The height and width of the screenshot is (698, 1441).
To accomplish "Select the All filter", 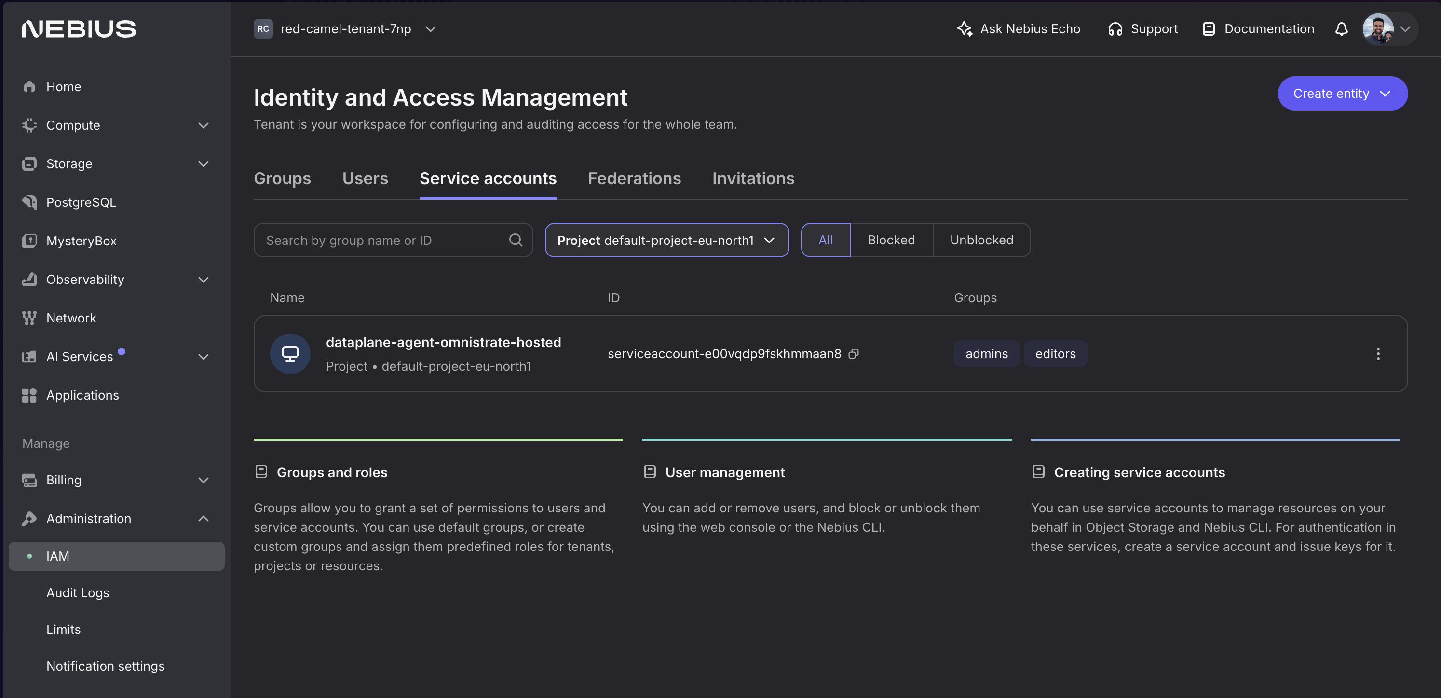I will [x=825, y=240].
